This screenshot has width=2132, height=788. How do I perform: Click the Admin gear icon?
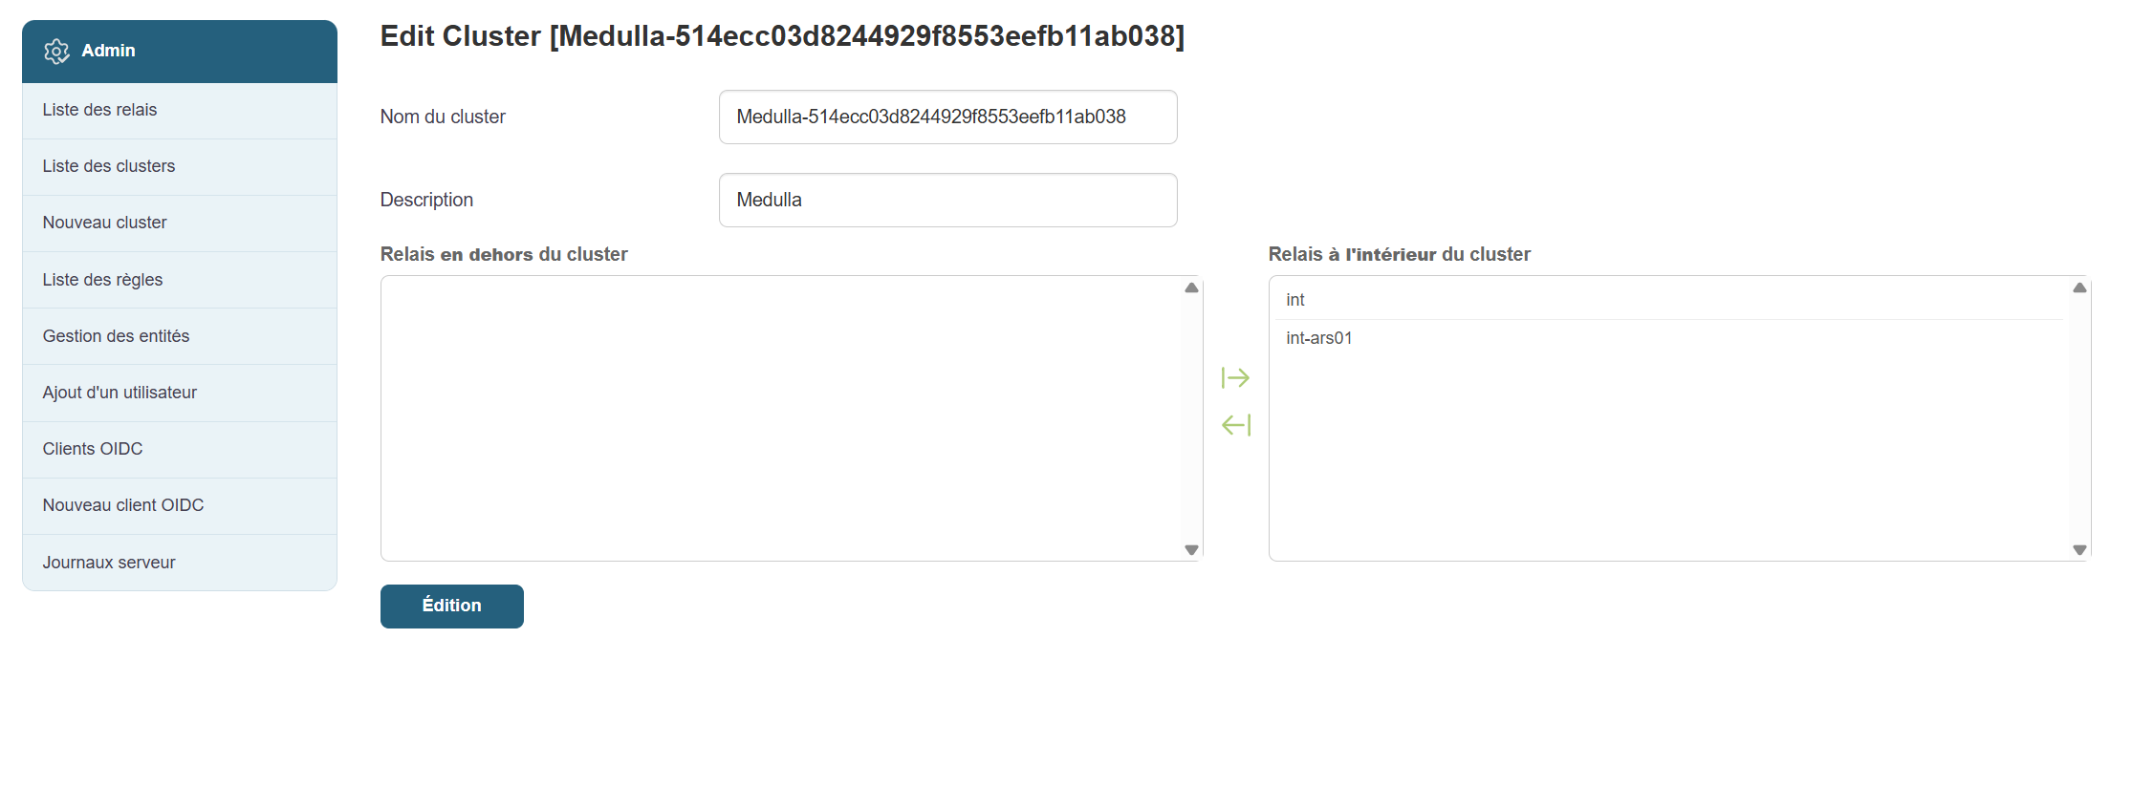[x=56, y=52]
